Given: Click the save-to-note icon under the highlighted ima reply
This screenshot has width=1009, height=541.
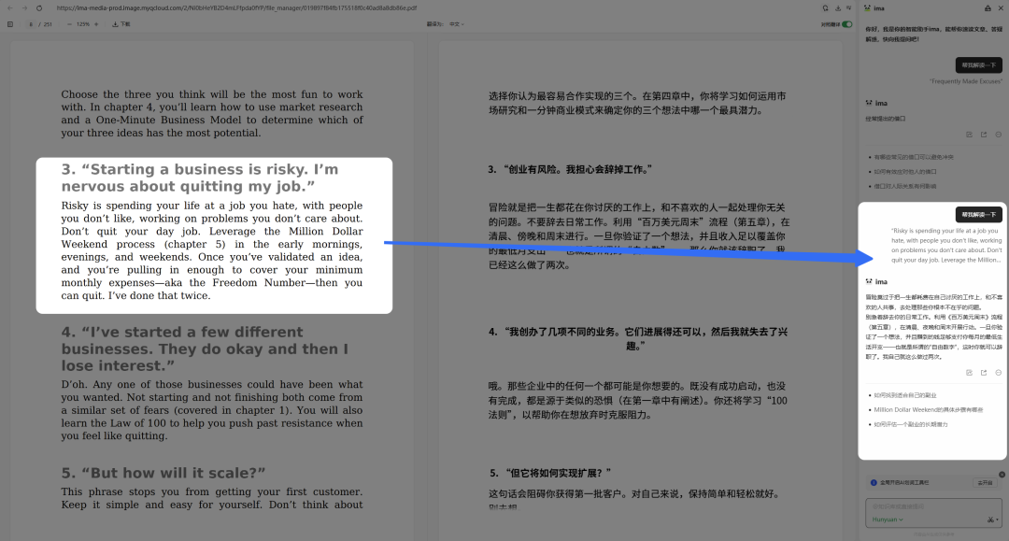Looking at the screenshot, I should tap(969, 372).
